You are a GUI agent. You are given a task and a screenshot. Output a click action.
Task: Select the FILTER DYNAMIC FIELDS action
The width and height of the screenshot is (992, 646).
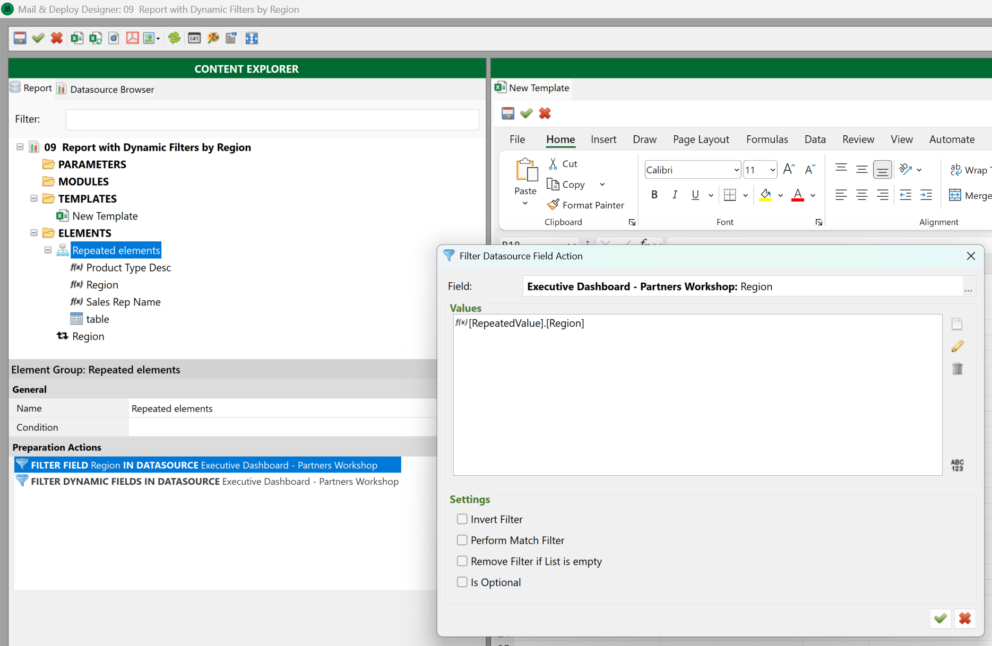coord(214,481)
